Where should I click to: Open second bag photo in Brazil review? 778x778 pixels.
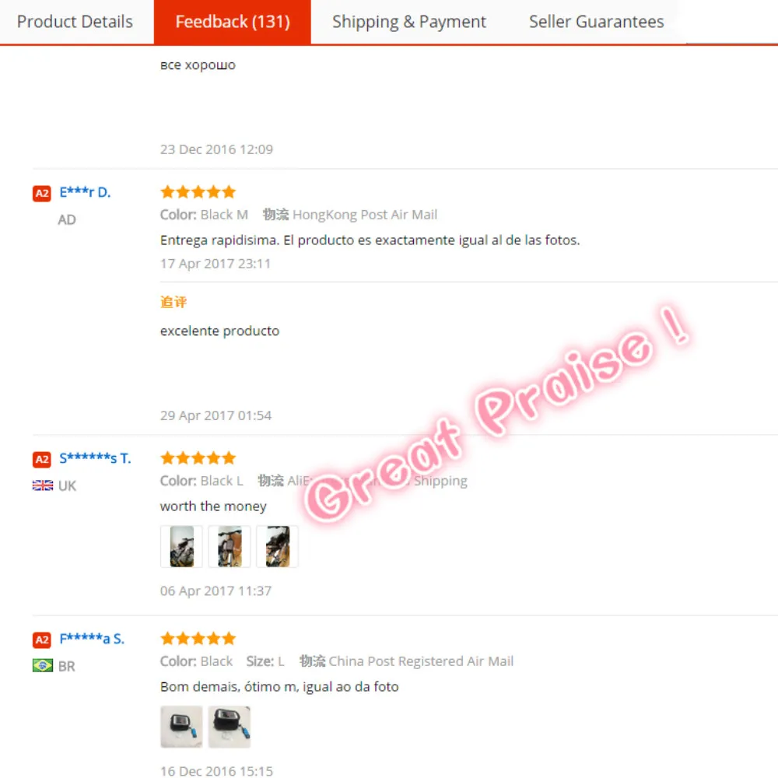pos(230,727)
